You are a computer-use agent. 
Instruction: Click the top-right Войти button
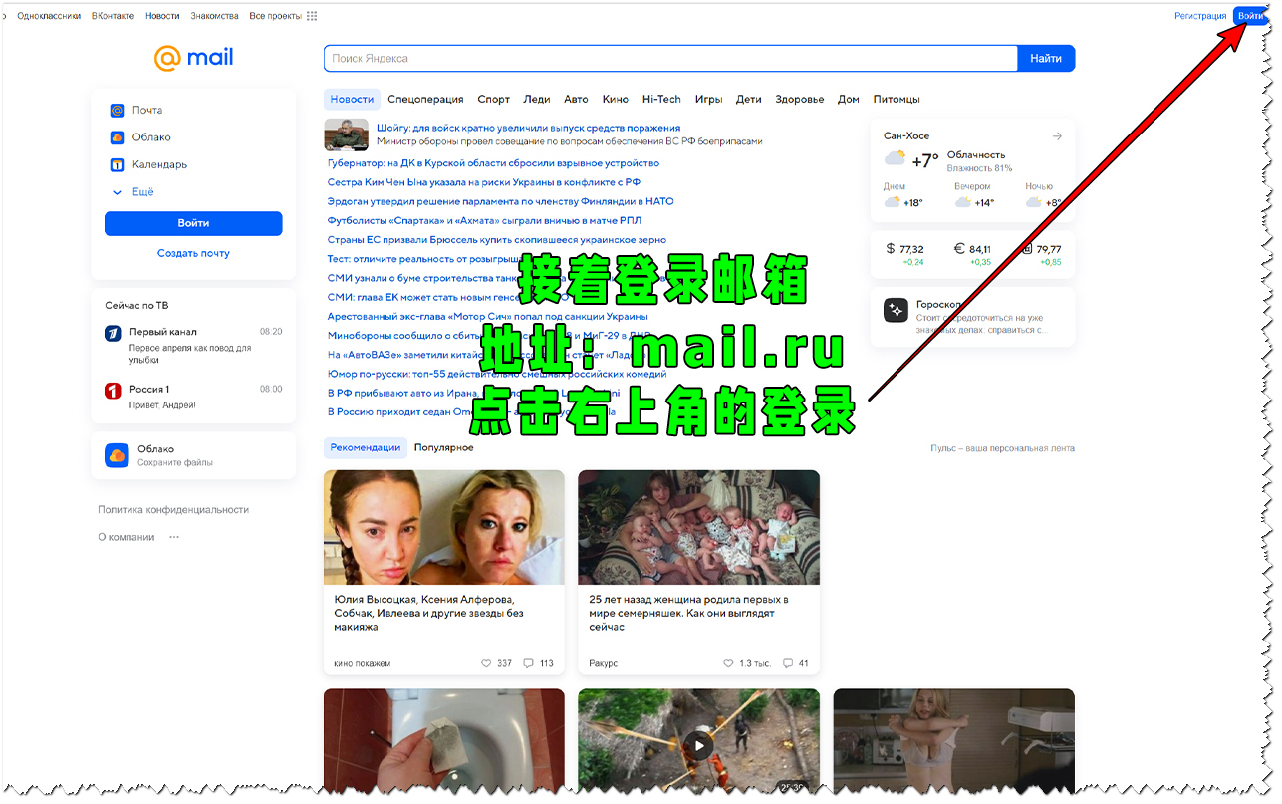point(1250,16)
